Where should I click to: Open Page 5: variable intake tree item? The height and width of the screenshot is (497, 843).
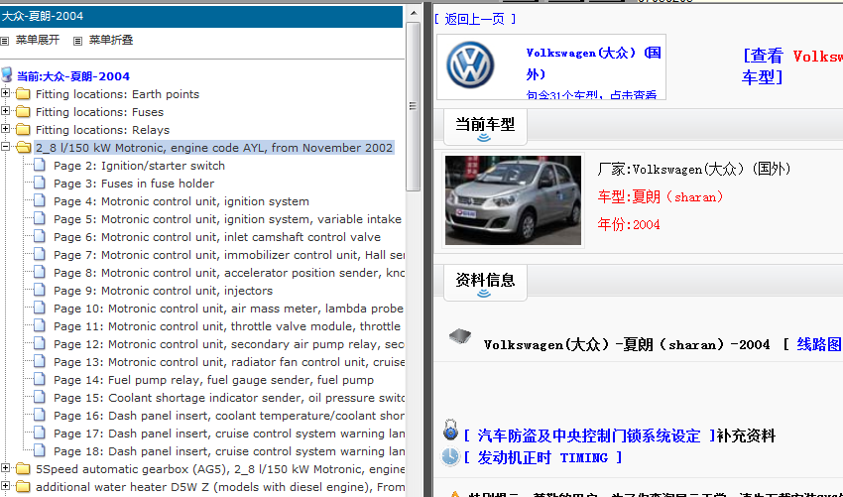227,219
